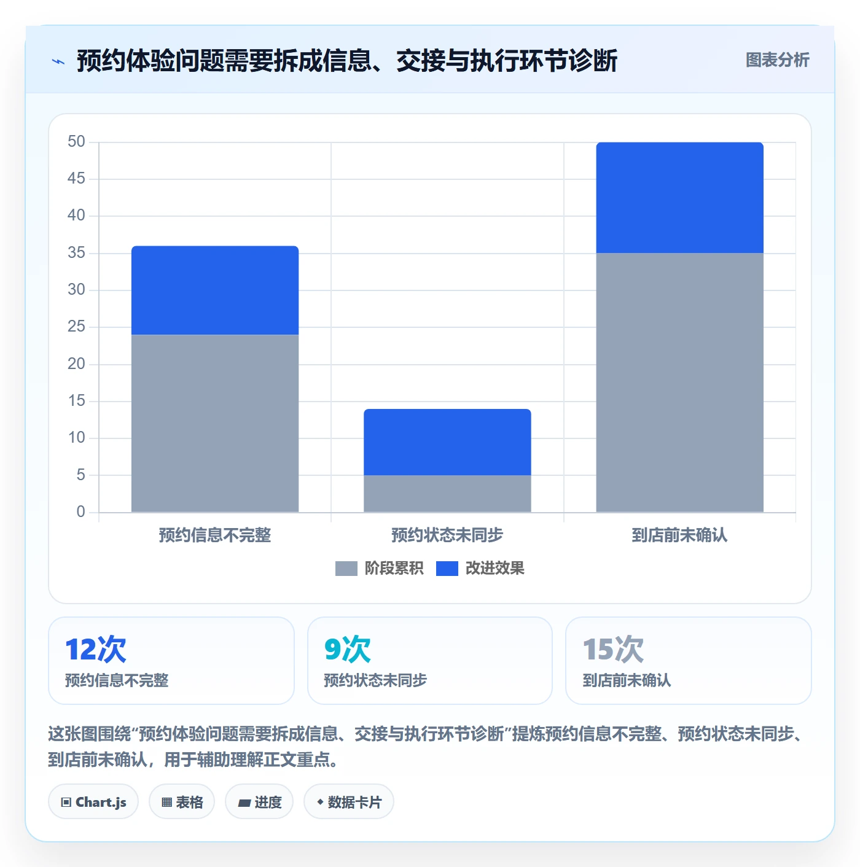860x867 pixels.
Task: Click the 图表分析 label in header
Action: tap(777, 60)
